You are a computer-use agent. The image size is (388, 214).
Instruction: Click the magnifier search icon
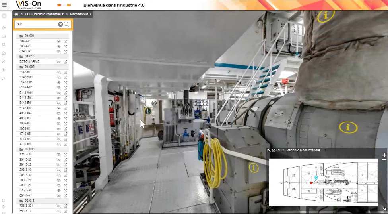coord(66,24)
